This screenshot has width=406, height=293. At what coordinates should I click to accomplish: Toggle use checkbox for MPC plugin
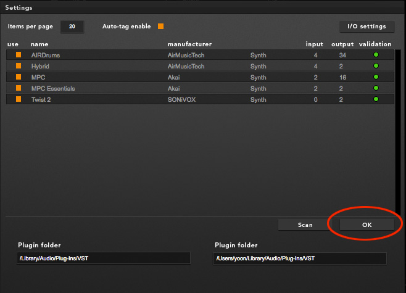click(x=19, y=77)
